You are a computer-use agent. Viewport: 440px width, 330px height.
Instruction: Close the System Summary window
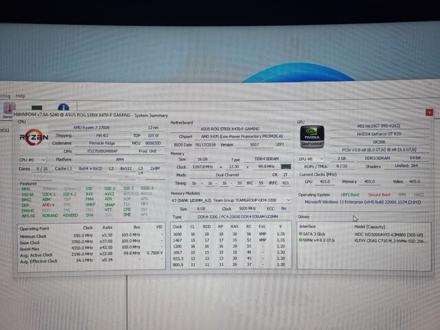[x=429, y=111]
